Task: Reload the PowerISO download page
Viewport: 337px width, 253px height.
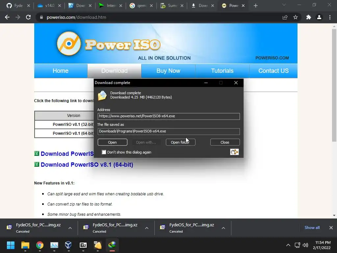Action: tap(28, 17)
